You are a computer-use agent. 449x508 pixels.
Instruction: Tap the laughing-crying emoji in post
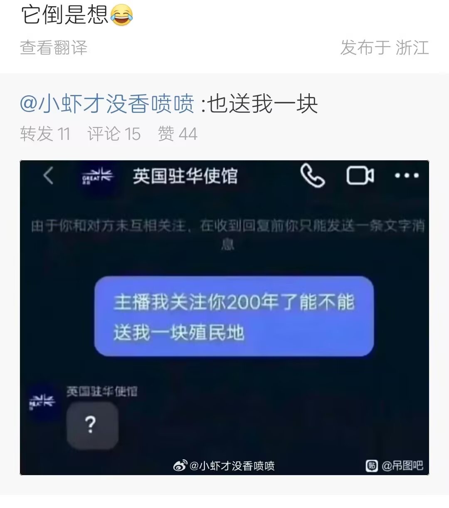121,15
